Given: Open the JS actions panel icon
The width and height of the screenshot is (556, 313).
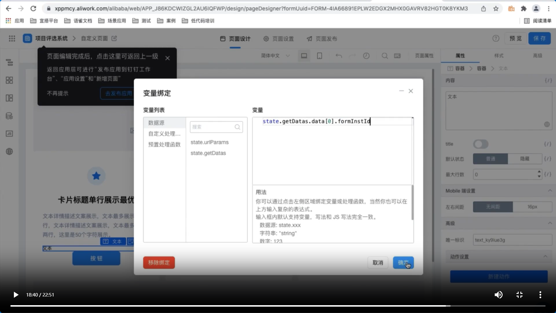Looking at the screenshot, I should click(9, 134).
